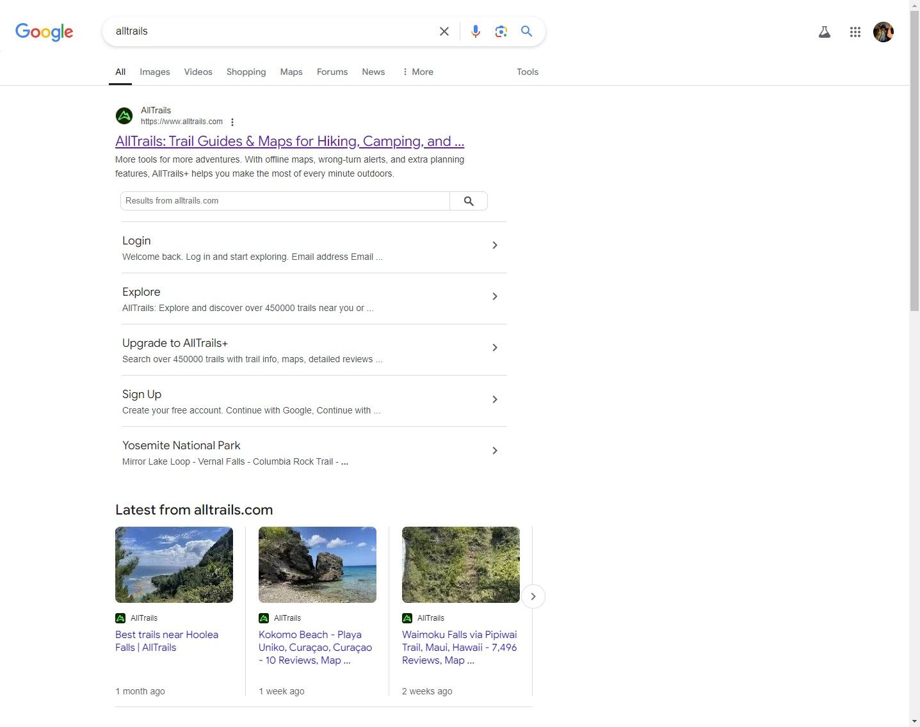This screenshot has height=727, width=920.
Task: Open Search Labs flask icon
Action: click(x=825, y=32)
